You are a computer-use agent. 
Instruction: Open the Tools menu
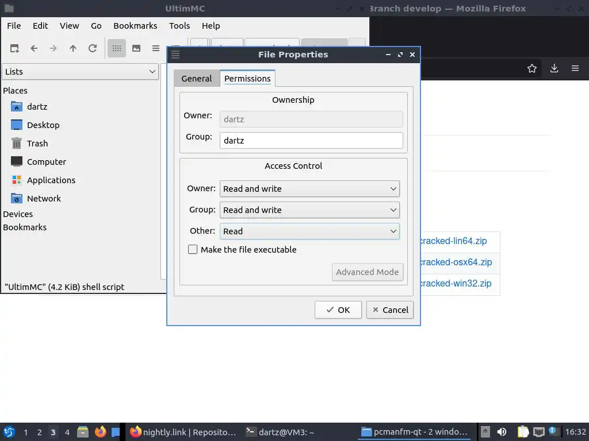click(179, 26)
